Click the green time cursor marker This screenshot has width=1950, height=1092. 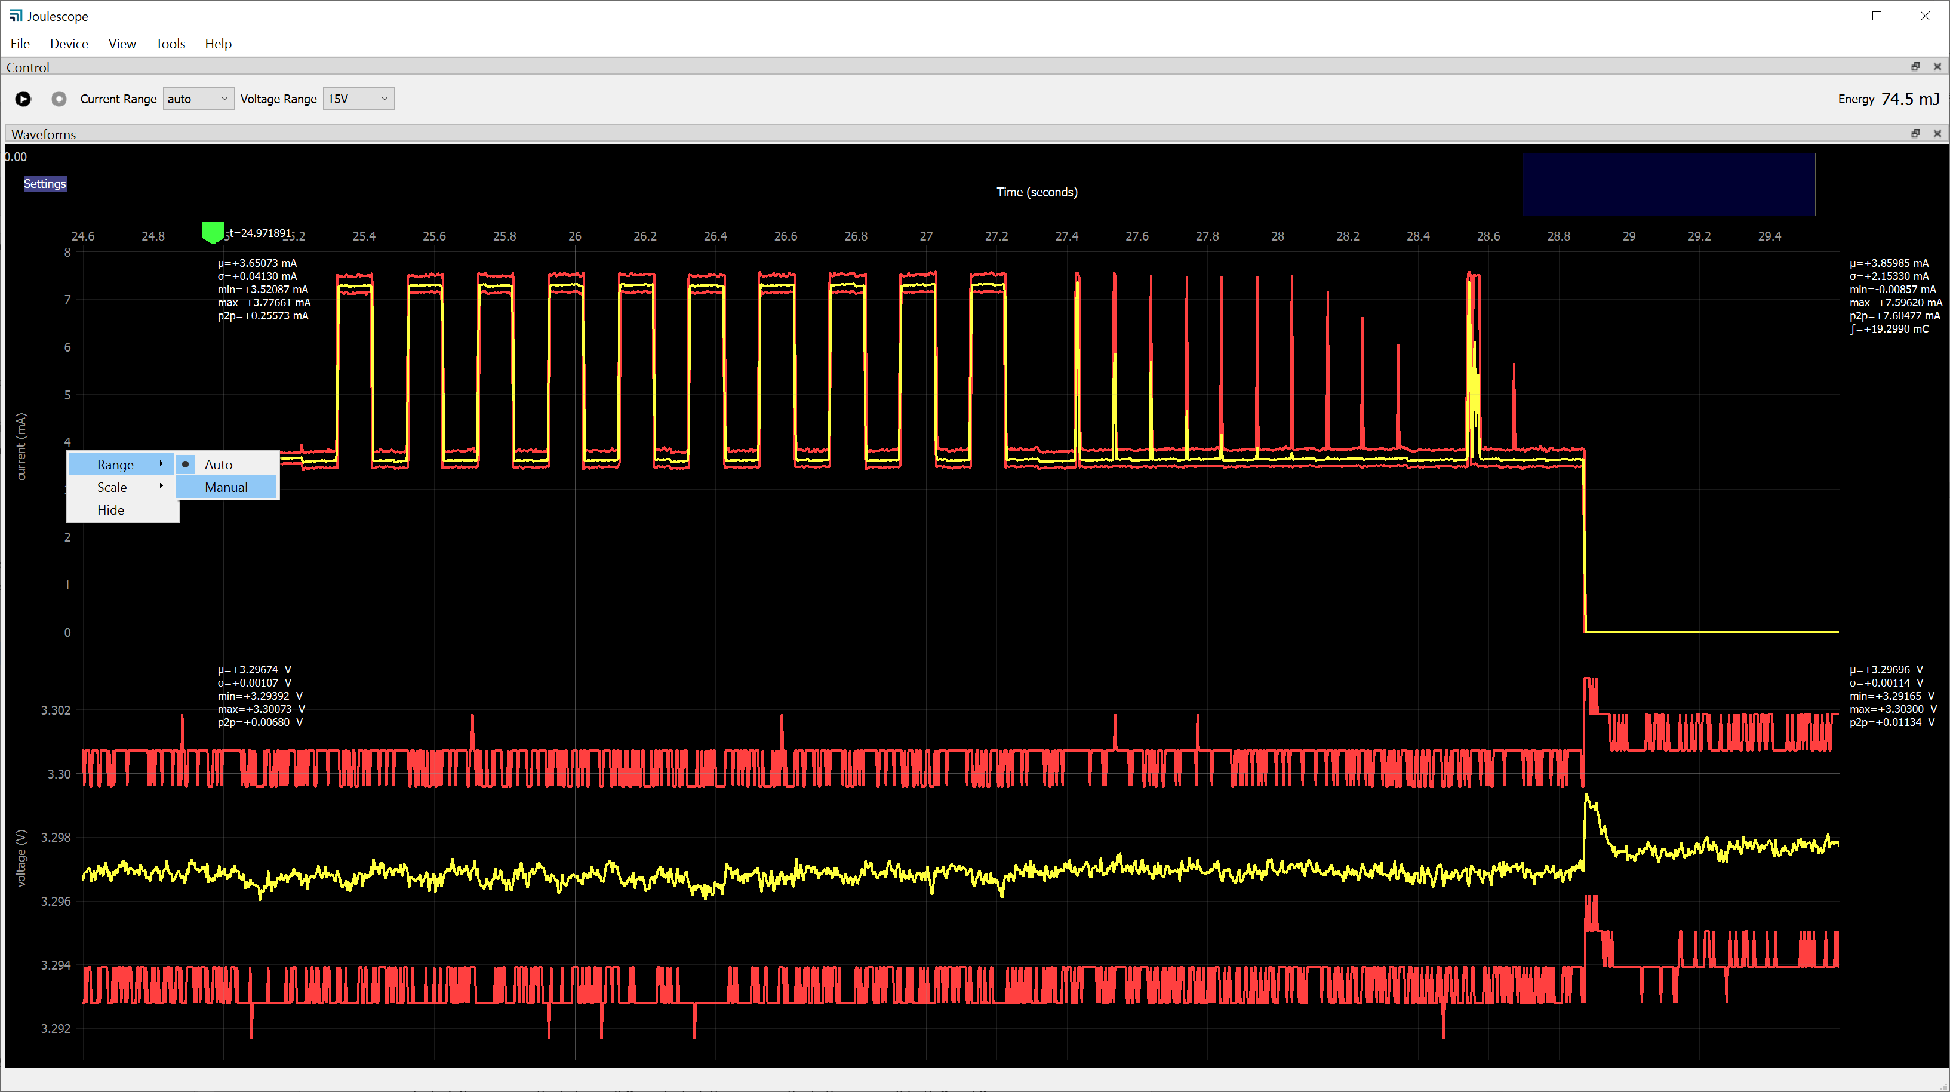point(213,232)
